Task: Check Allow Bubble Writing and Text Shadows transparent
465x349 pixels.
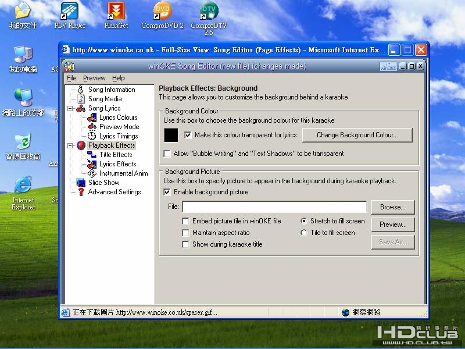Action: pyautogui.click(x=167, y=154)
